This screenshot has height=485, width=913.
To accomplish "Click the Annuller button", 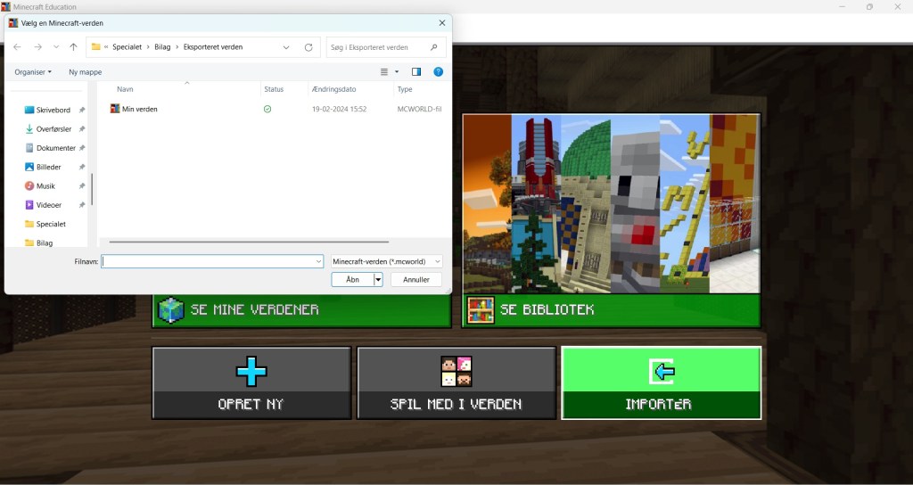I will pyautogui.click(x=416, y=279).
